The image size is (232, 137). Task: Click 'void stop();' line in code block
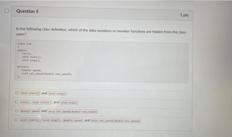coord(31,60)
